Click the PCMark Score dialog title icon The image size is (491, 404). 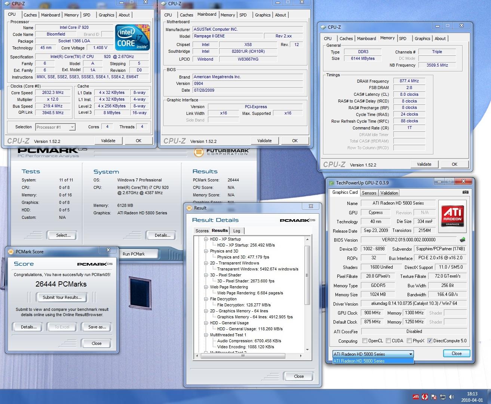11,251
